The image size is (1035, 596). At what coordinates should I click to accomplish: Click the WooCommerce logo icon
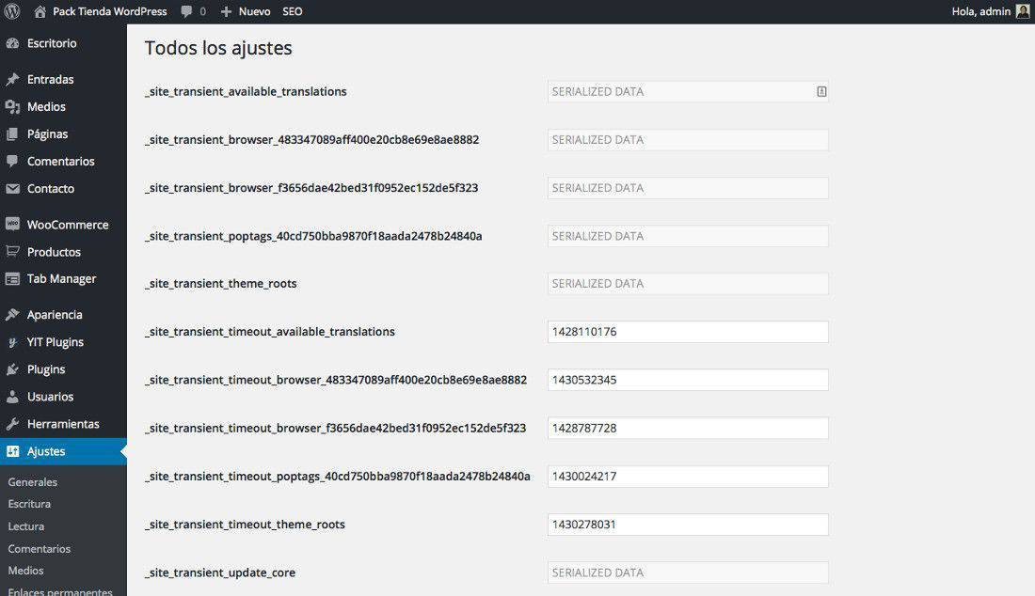[12, 224]
